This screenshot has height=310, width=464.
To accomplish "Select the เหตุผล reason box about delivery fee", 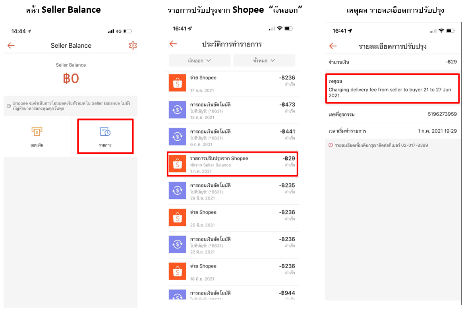I will pyautogui.click(x=392, y=88).
